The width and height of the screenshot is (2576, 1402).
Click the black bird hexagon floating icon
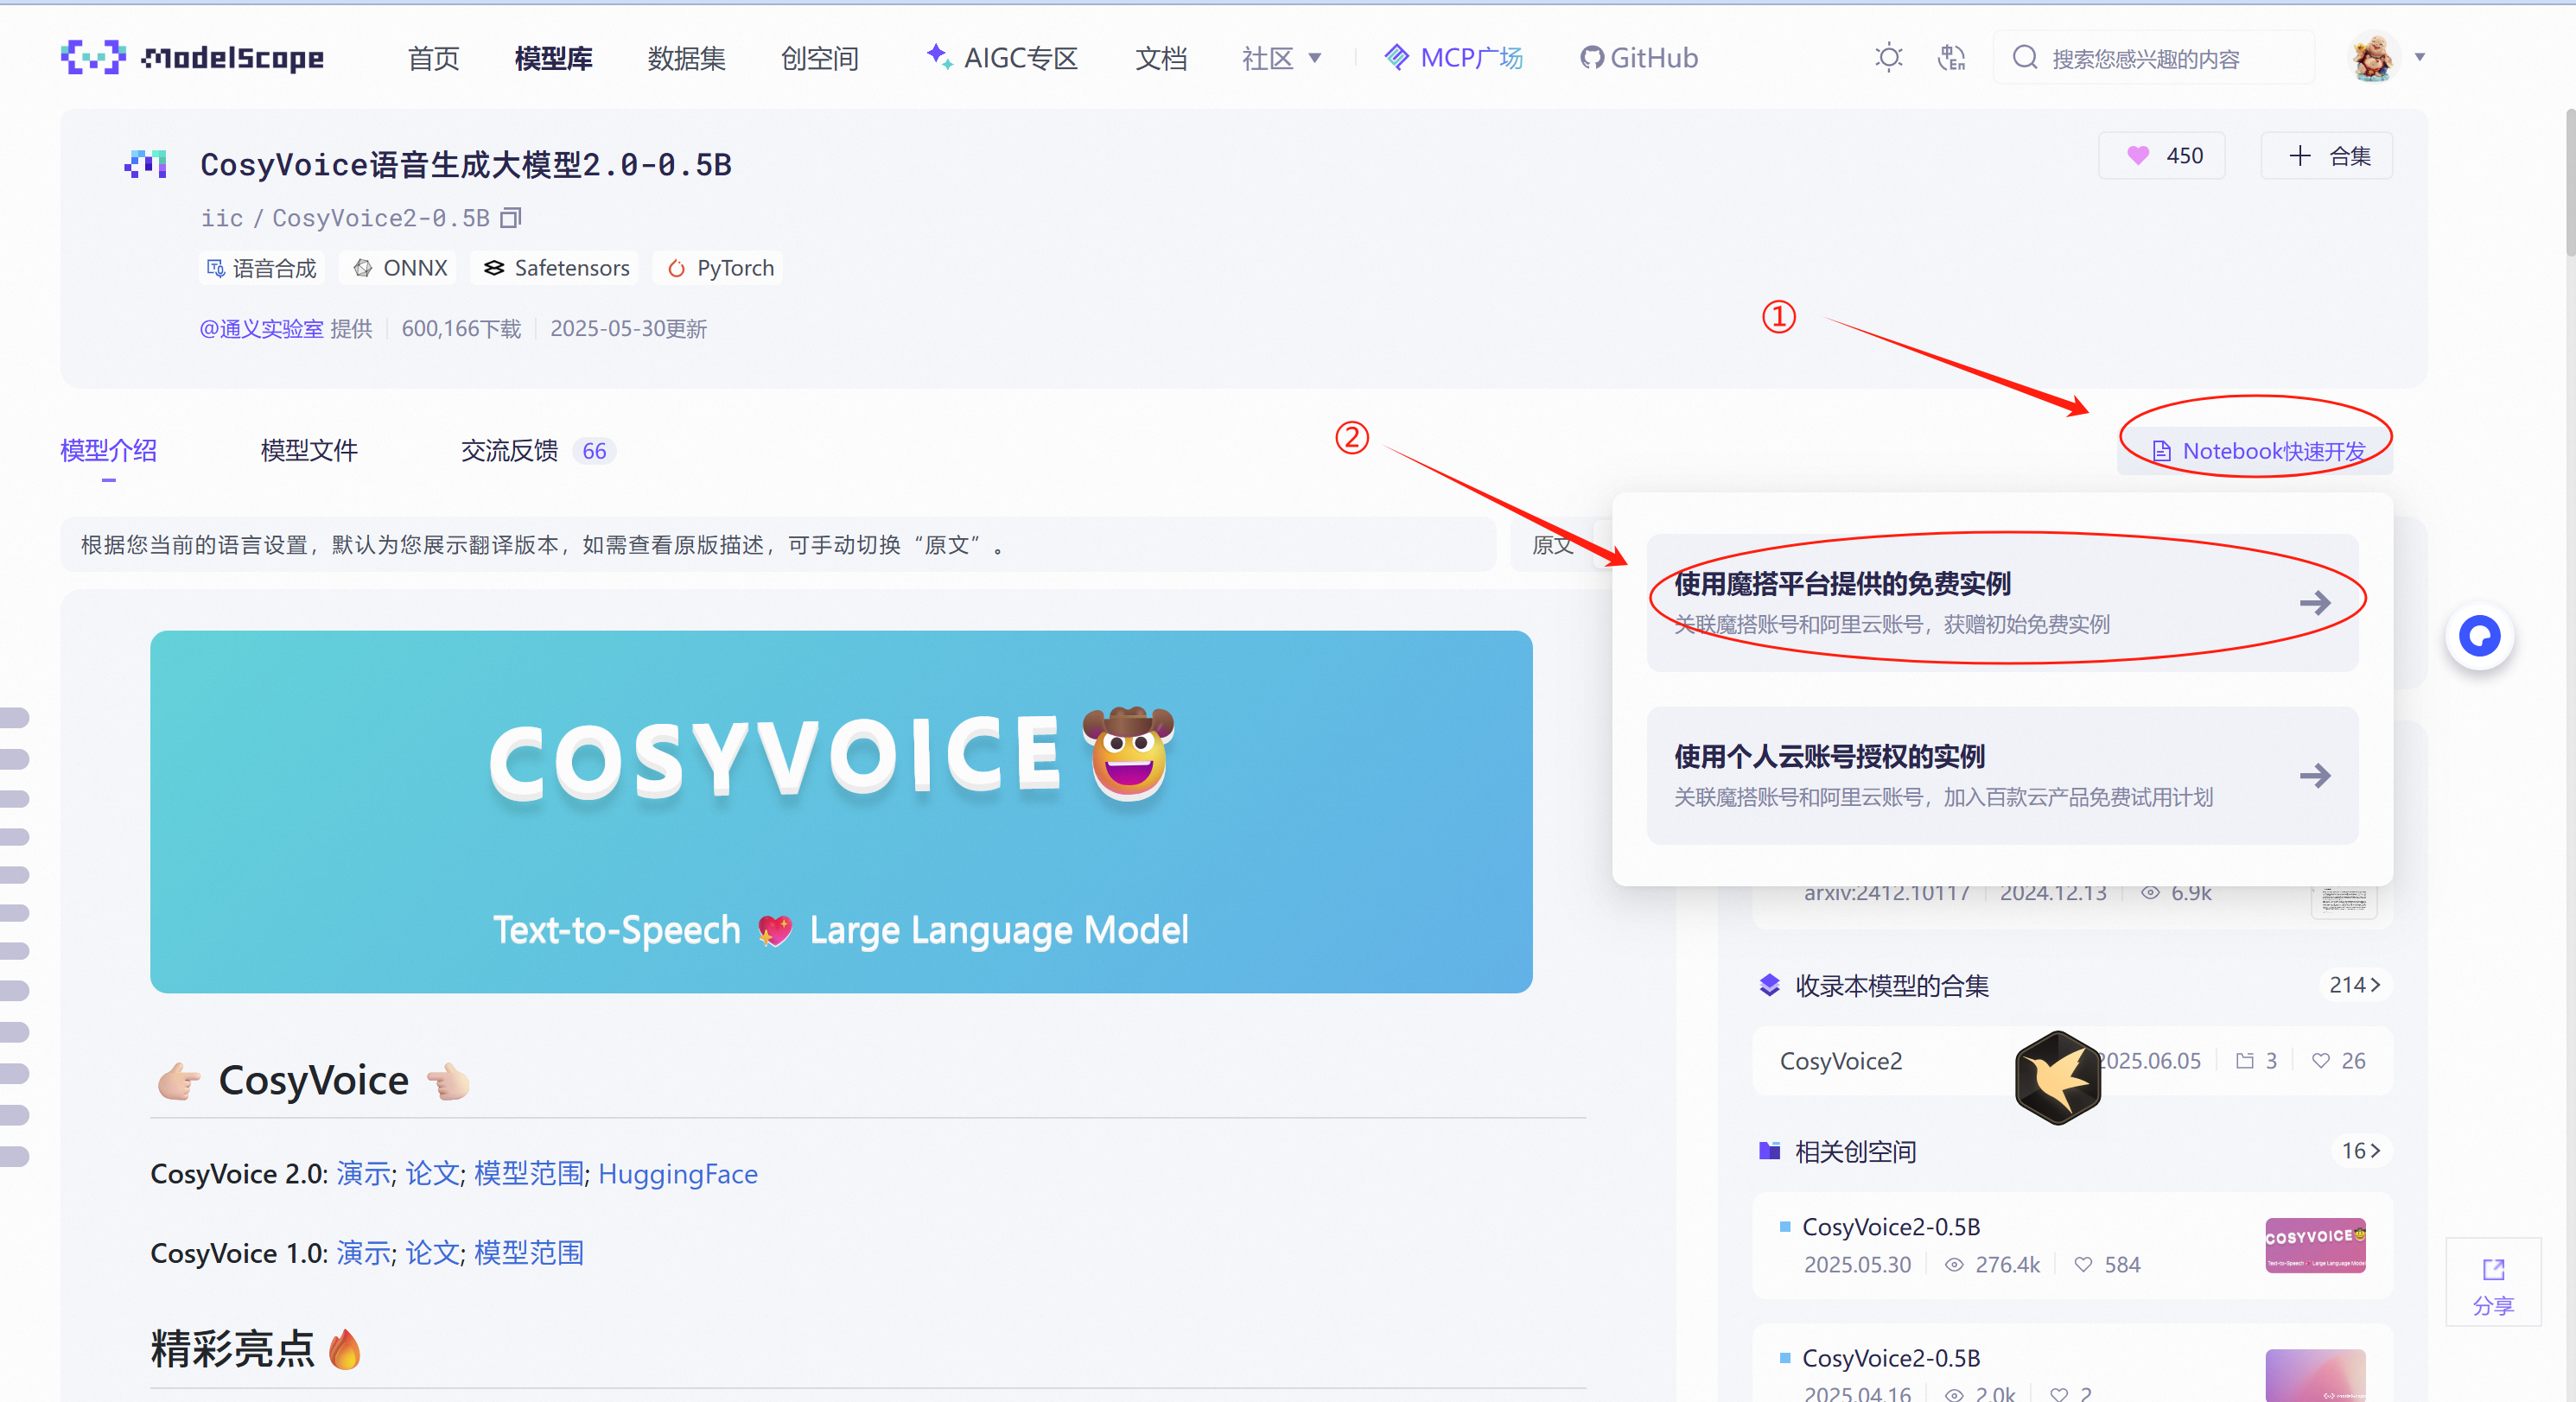[2058, 1077]
